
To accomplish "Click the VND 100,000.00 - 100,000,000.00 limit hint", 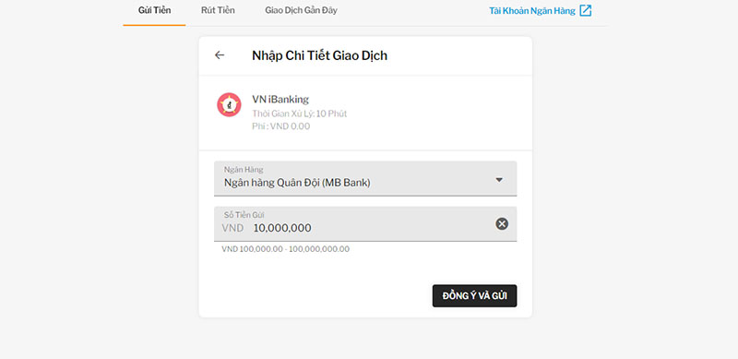I will click(x=286, y=249).
